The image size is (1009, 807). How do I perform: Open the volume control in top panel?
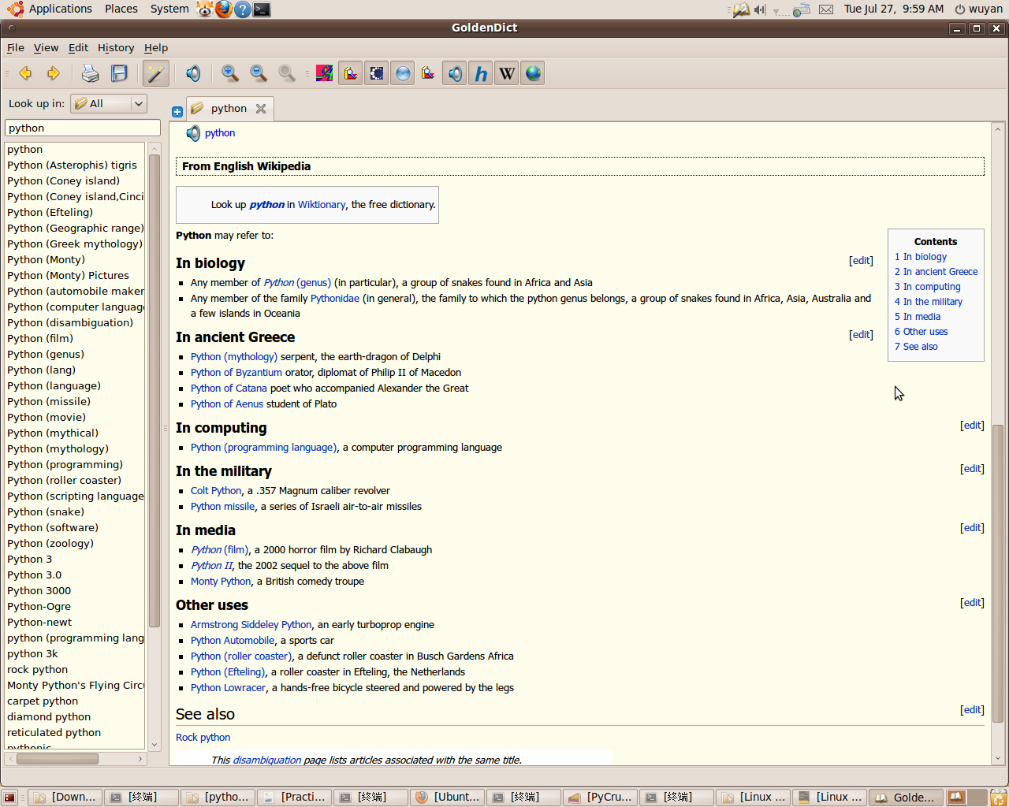[x=760, y=9]
